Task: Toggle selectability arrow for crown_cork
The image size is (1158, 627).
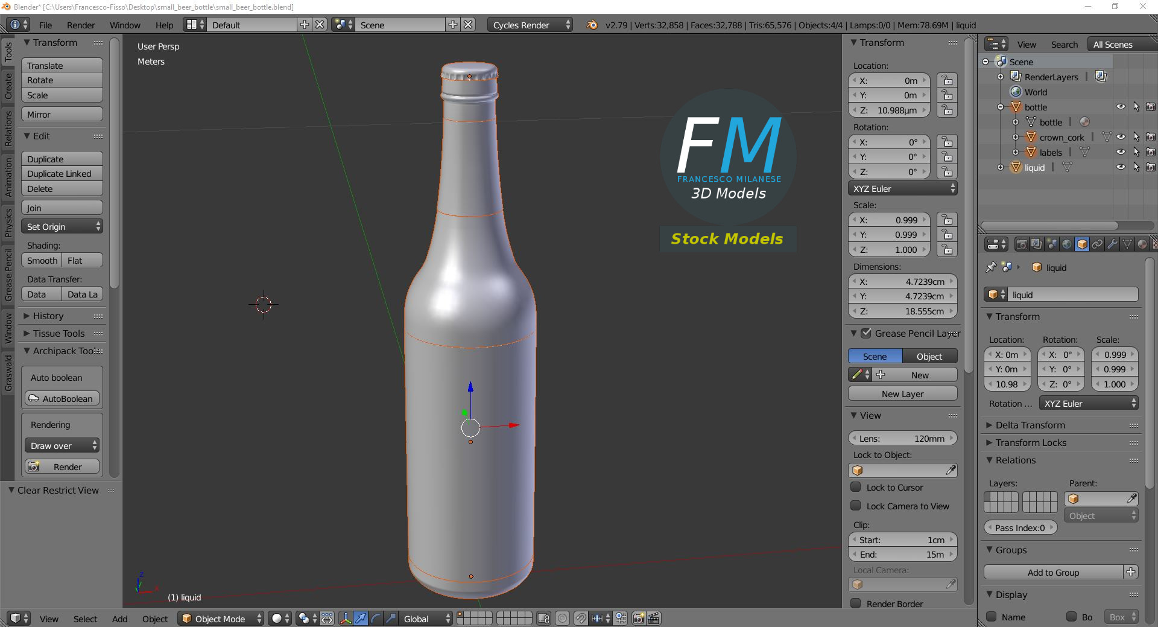Action: [1136, 137]
